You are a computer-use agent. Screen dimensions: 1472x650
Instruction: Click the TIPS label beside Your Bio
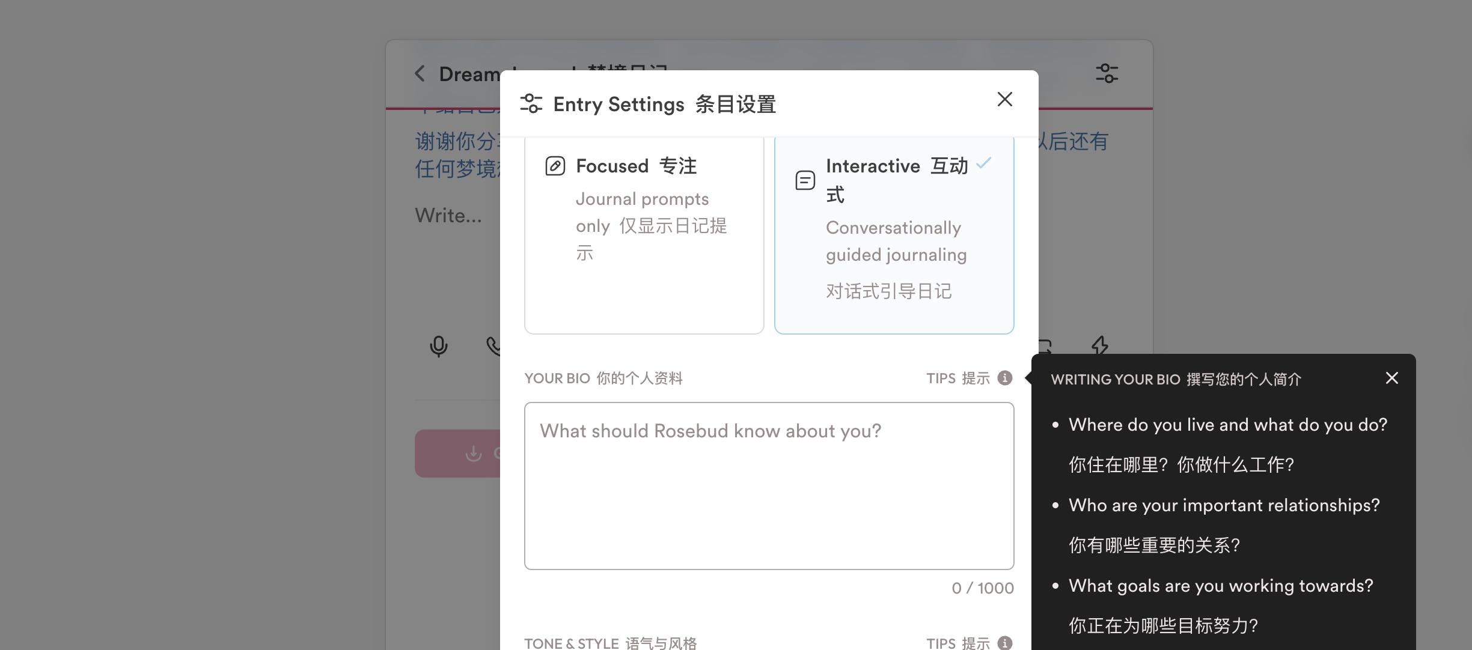point(957,378)
